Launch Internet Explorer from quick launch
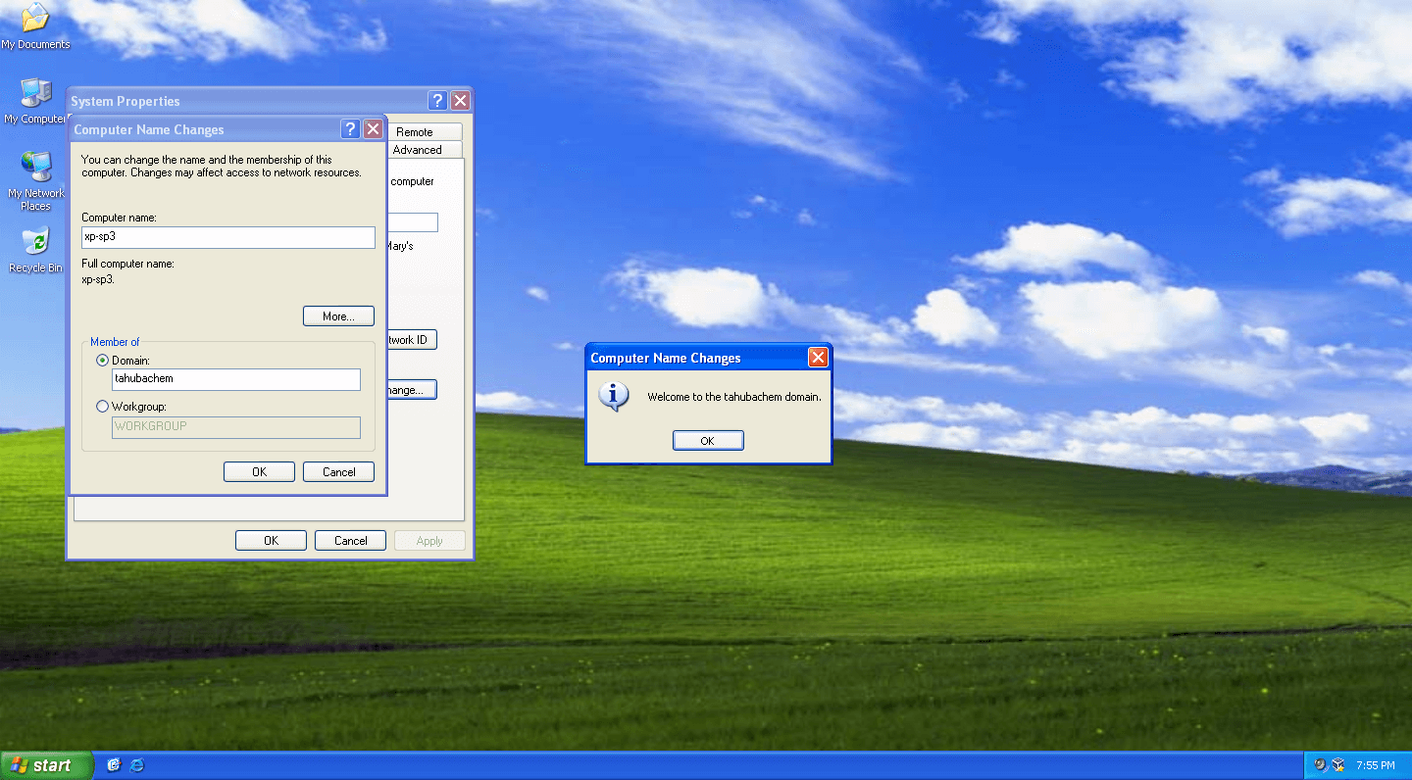This screenshot has width=1412, height=780. coord(137,765)
